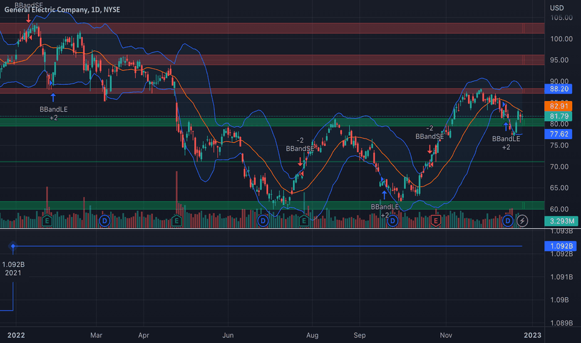
Task: Click the 105.00 price axis label
Action: tap(561, 18)
